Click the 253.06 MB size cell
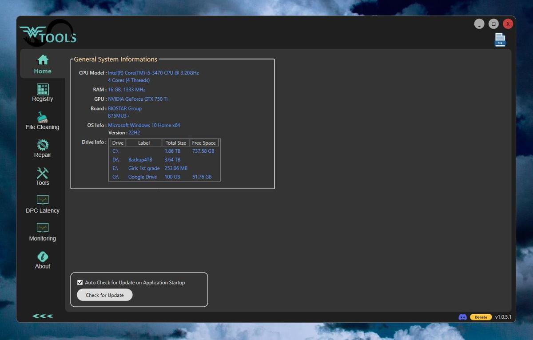The width and height of the screenshot is (533, 340). pyautogui.click(x=176, y=168)
